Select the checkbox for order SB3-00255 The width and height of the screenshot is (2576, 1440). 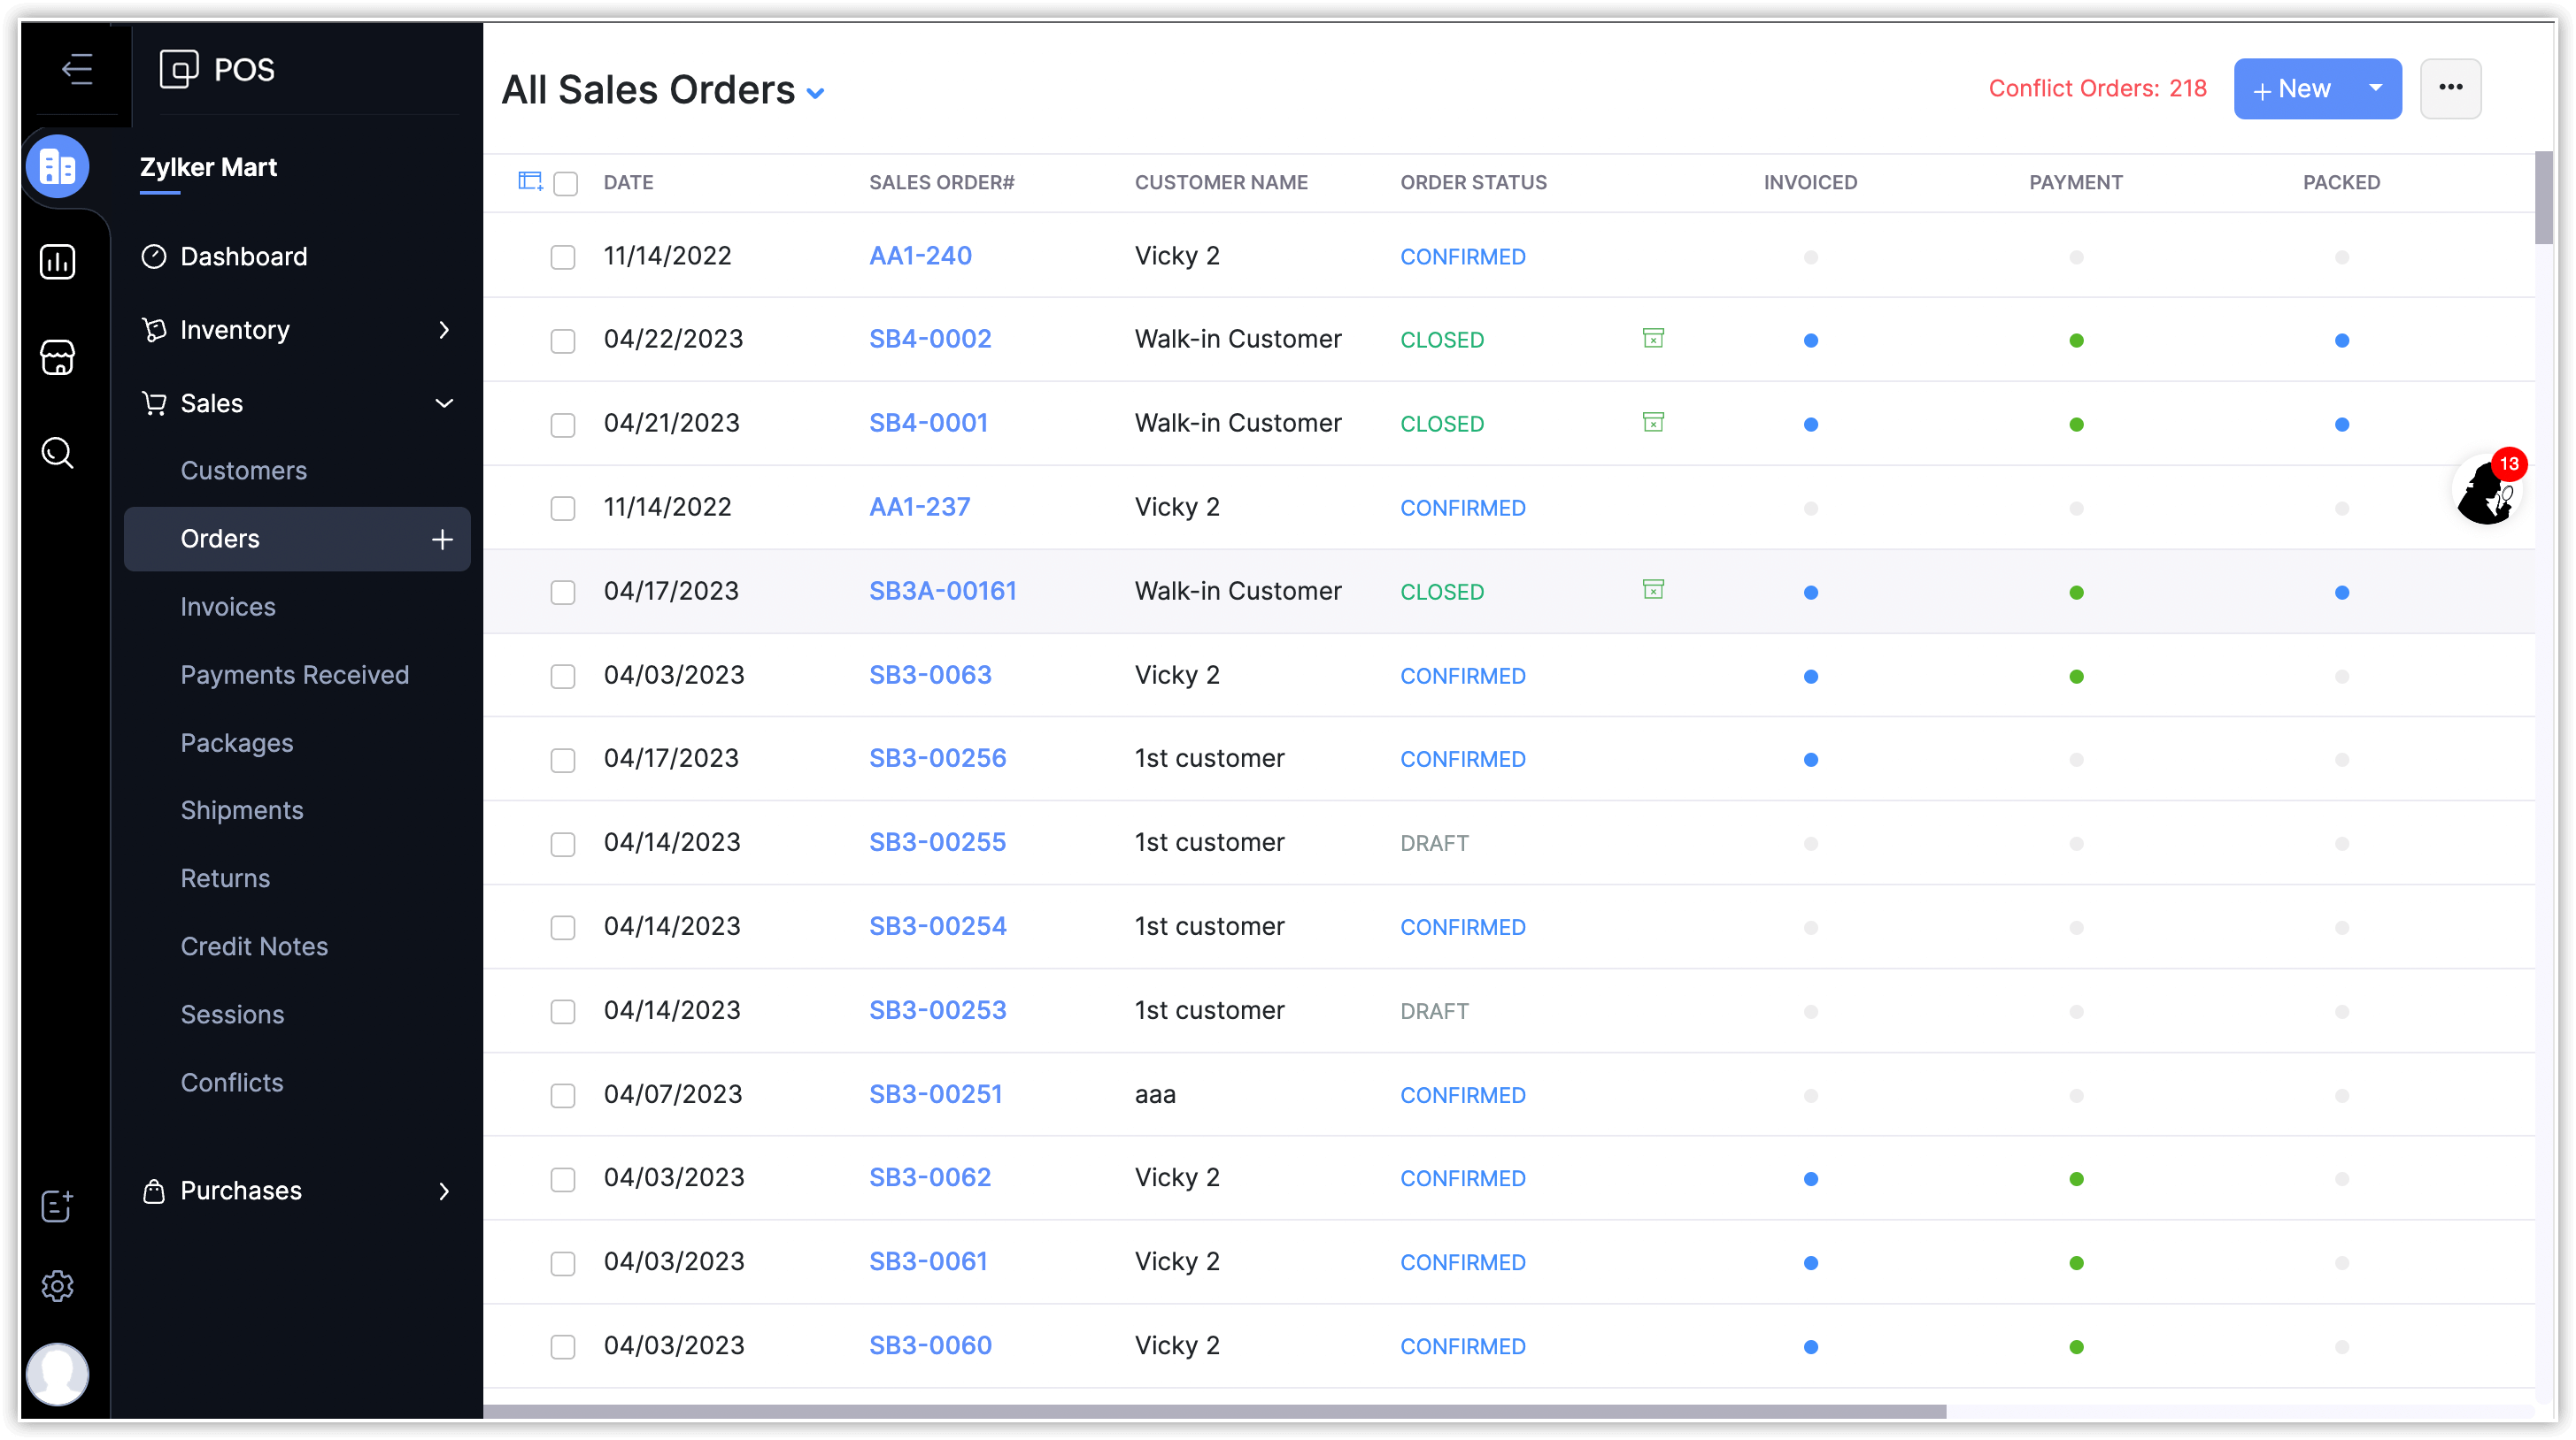click(x=563, y=845)
